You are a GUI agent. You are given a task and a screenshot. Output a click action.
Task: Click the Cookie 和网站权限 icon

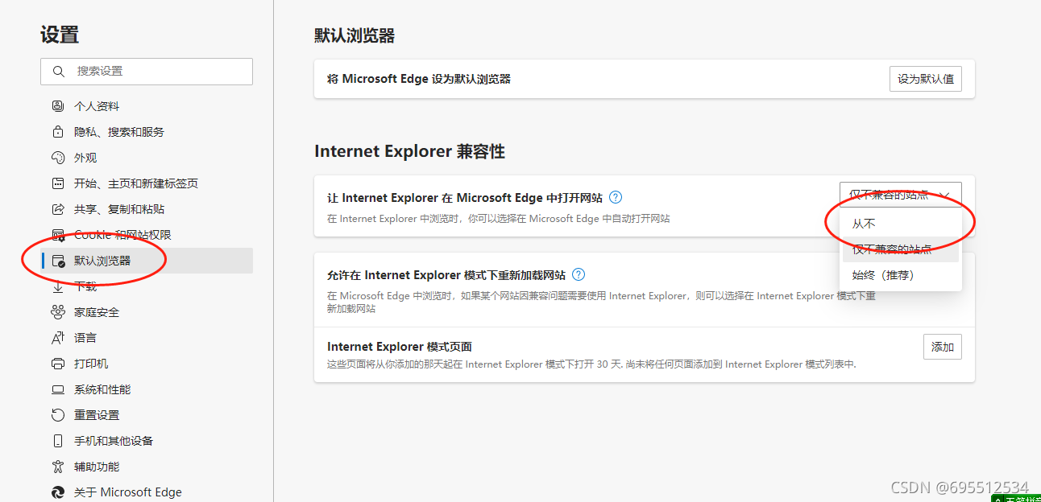(x=58, y=235)
